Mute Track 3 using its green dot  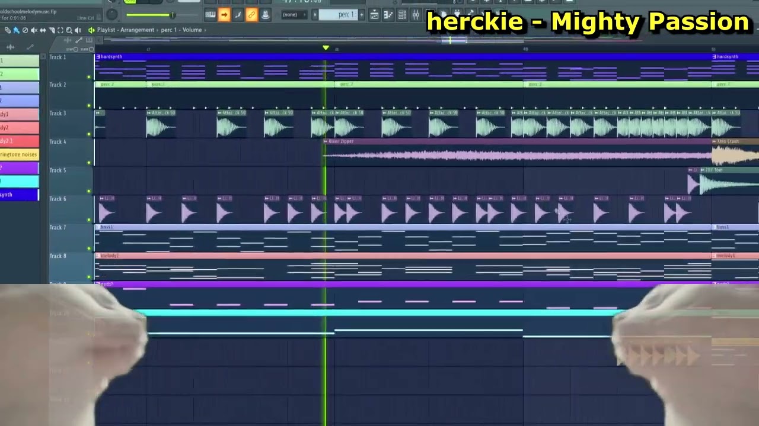[89, 134]
